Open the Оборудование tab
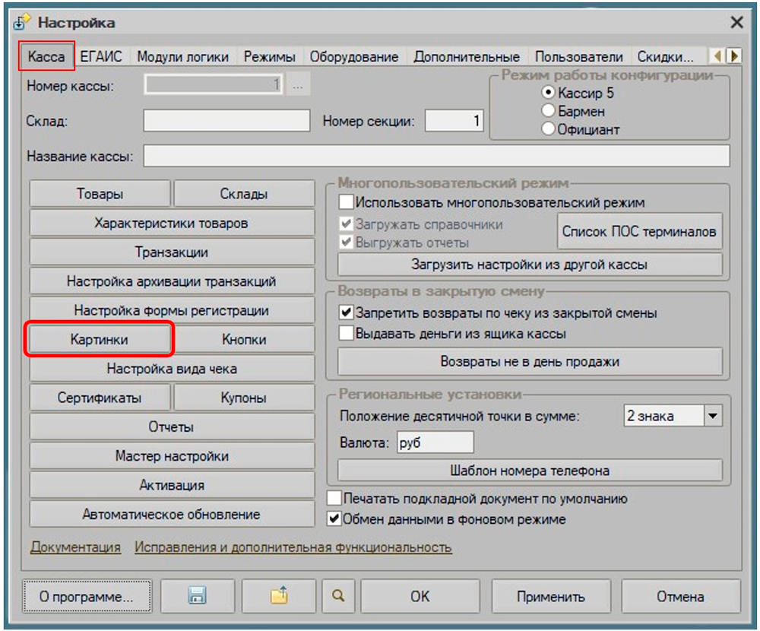Image resolution: width=760 pixels, height=631 pixels. [x=353, y=57]
